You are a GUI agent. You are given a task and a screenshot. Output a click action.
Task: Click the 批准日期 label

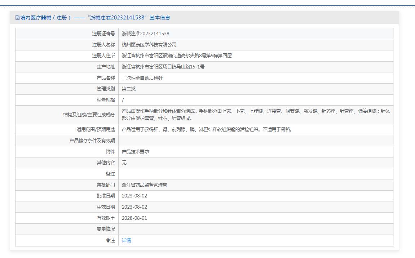pos(106,196)
